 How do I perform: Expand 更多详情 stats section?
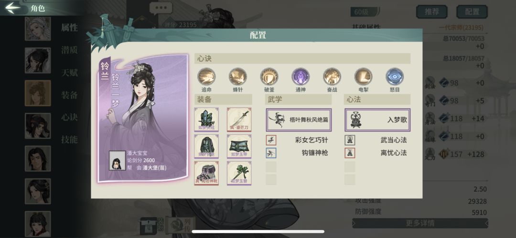click(420, 223)
